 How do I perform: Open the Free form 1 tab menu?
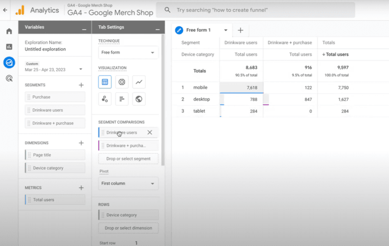pyautogui.click(x=226, y=30)
